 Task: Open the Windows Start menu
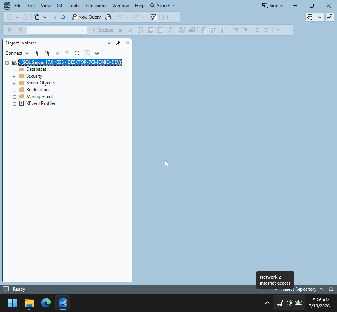(x=13, y=303)
